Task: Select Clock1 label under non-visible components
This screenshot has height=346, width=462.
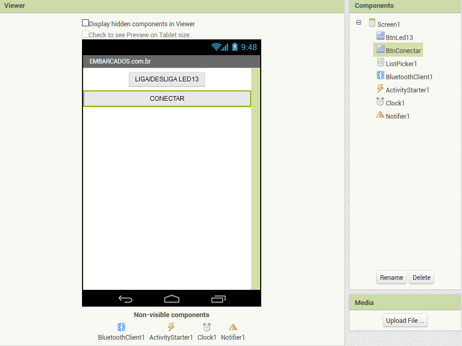Action: click(x=207, y=338)
